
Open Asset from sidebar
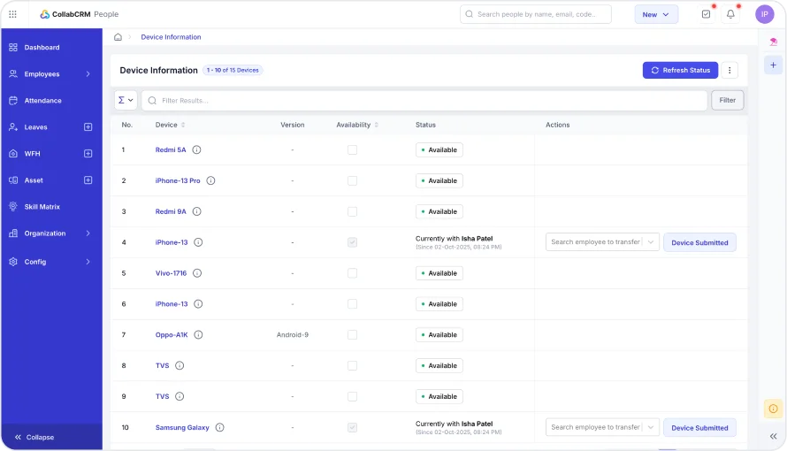34,180
